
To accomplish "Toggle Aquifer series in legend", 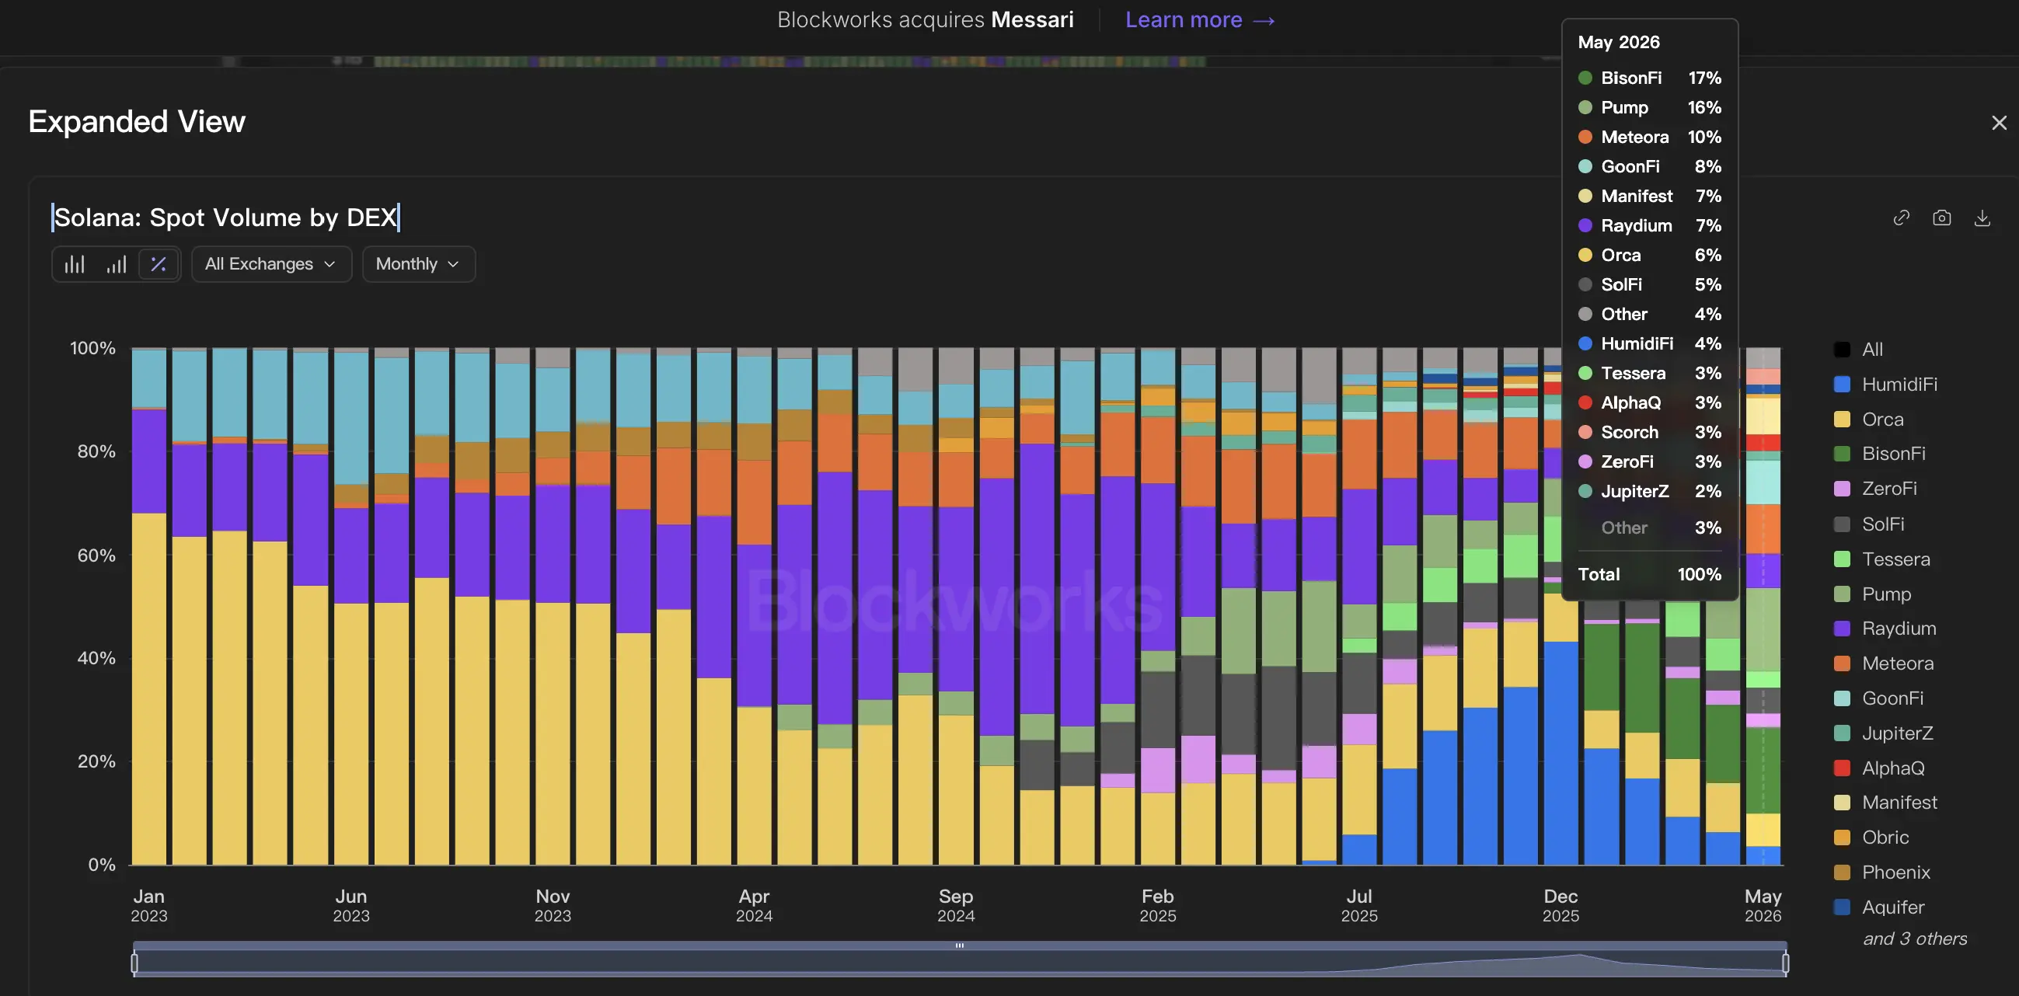I will pos(1879,907).
